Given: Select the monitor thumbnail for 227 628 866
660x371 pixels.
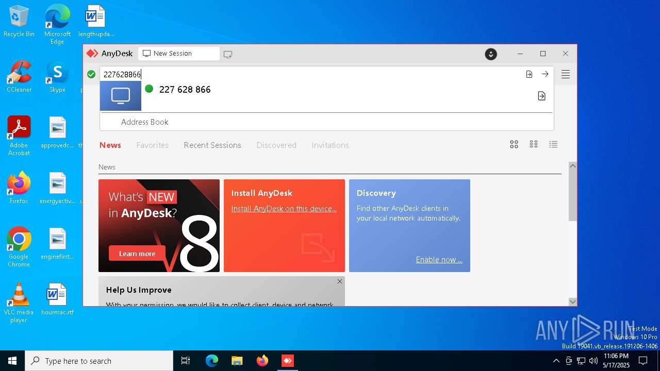Looking at the screenshot, I should [x=121, y=96].
